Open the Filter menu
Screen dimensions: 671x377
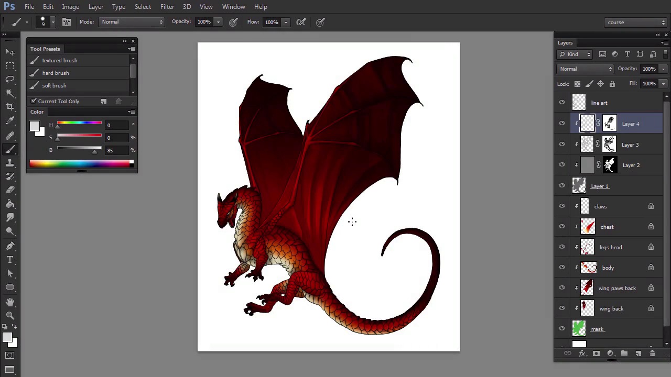[x=167, y=7]
